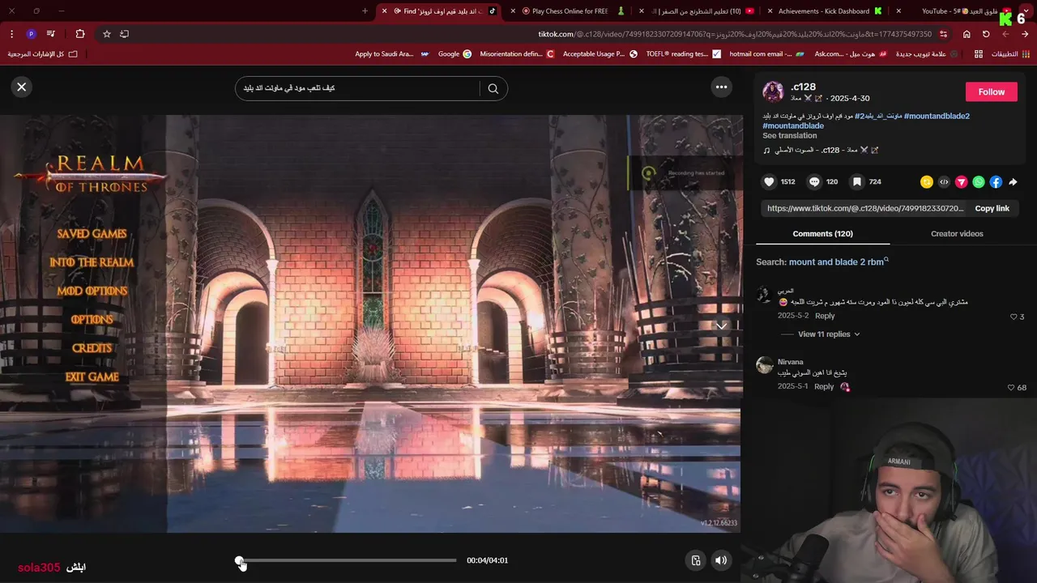
Task: Mute the video with the speaker icon
Action: coord(720,560)
